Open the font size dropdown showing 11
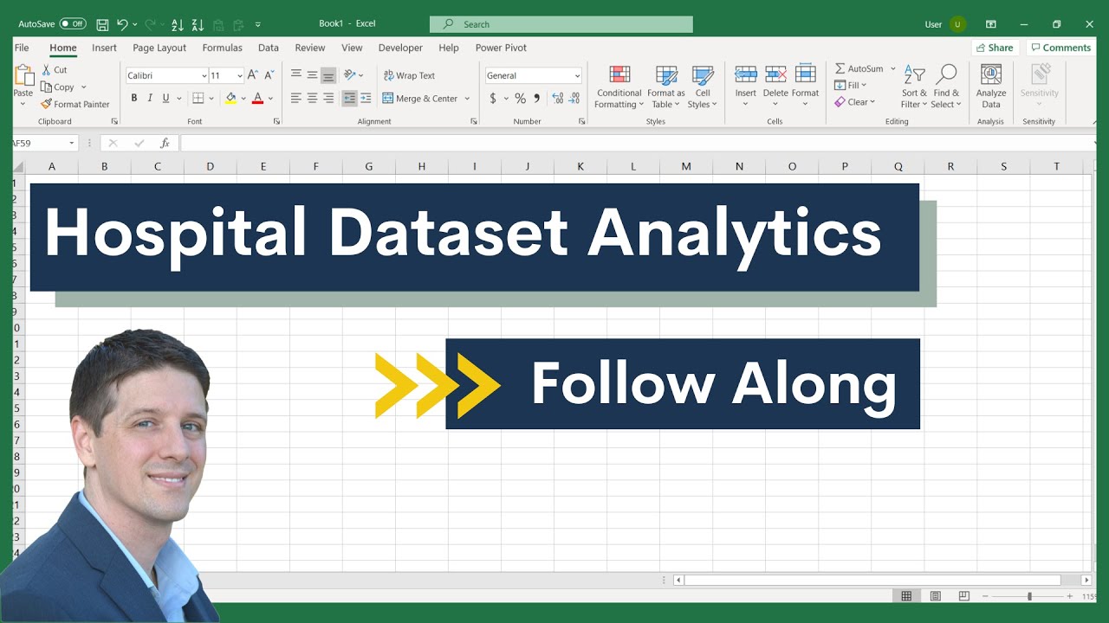The image size is (1109, 623). pyautogui.click(x=239, y=76)
